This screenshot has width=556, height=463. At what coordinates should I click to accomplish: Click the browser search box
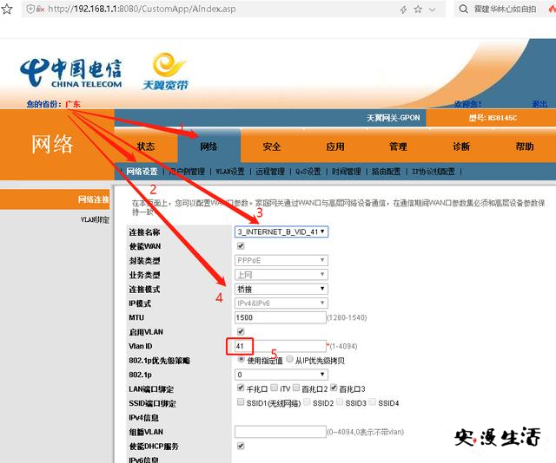(505, 9)
